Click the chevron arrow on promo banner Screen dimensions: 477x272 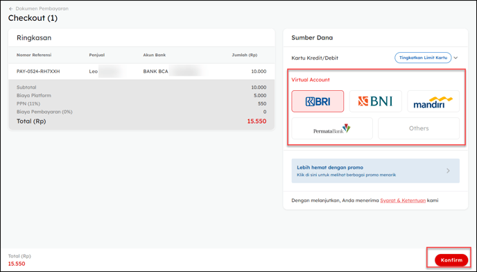click(448, 171)
